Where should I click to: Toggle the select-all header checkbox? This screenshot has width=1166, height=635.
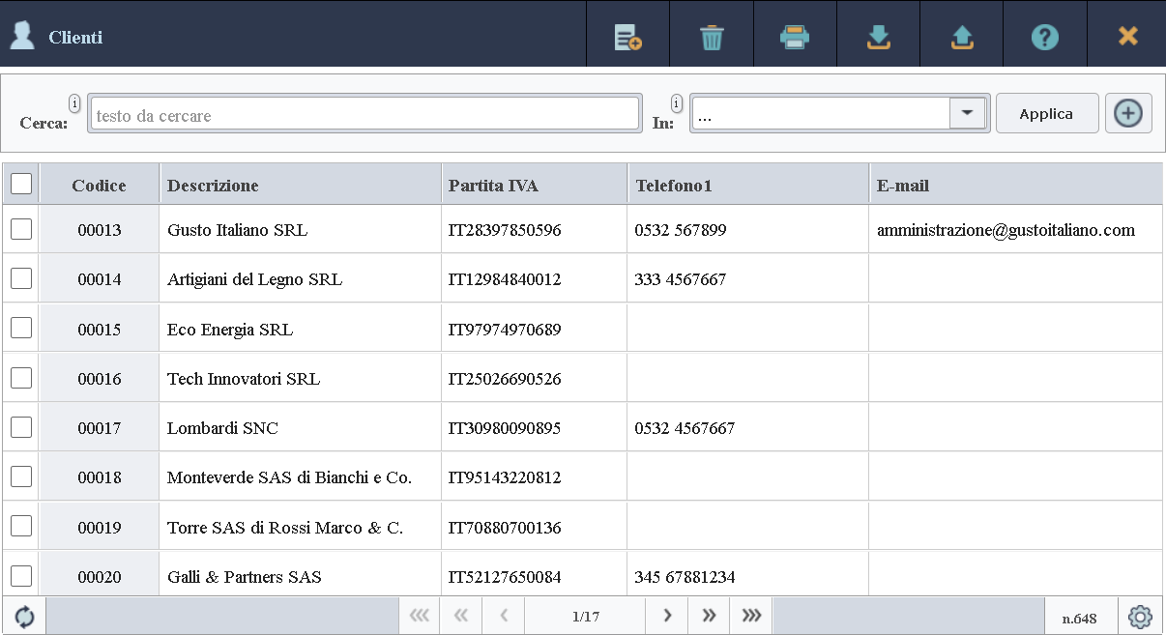pos(21,184)
